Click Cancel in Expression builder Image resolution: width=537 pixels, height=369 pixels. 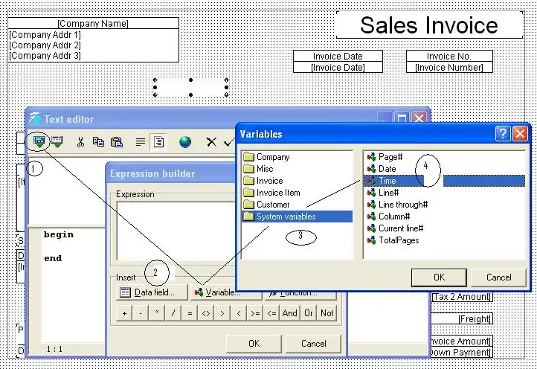tap(313, 343)
